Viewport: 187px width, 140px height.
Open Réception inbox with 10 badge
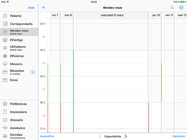[17, 72]
